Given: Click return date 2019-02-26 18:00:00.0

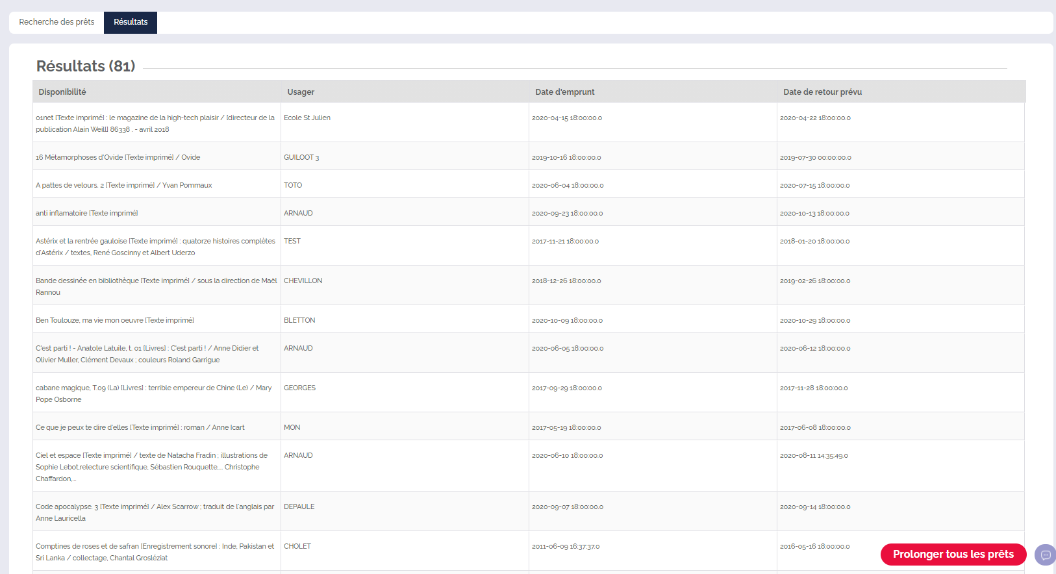Looking at the screenshot, I should [x=815, y=281].
